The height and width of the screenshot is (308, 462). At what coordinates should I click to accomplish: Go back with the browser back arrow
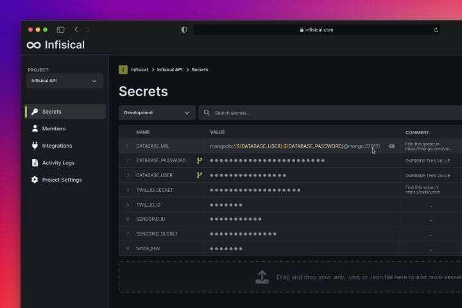(76, 30)
